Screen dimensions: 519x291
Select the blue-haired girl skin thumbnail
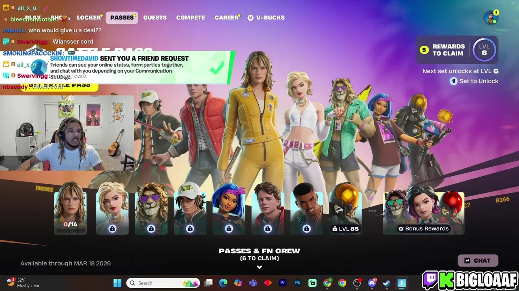[229, 208]
